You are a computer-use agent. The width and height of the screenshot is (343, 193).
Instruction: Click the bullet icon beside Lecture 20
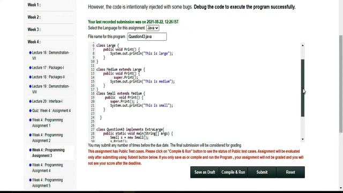tap(30, 101)
